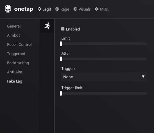Open Triggerbot settings
The width and height of the screenshot is (154, 133).
(x=16, y=54)
